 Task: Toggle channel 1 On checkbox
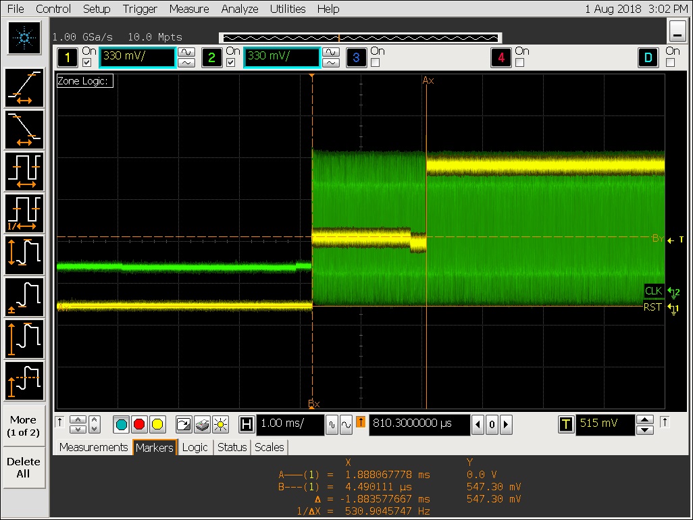click(x=87, y=63)
